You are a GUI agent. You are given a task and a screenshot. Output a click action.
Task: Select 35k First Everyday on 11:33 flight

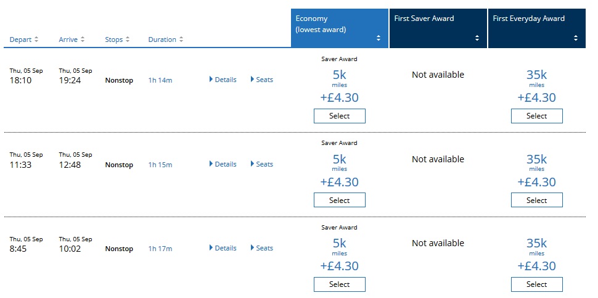click(x=536, y=200)
